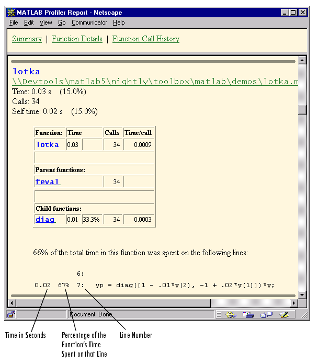
Task: Maximize the Netscape window
Action: [x=293, y=13]
